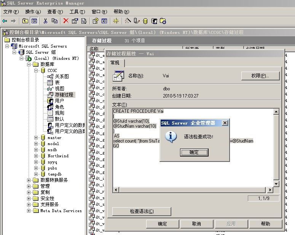
Task: Expand the 数据转换服务 folder
Action: coord(29,180)
